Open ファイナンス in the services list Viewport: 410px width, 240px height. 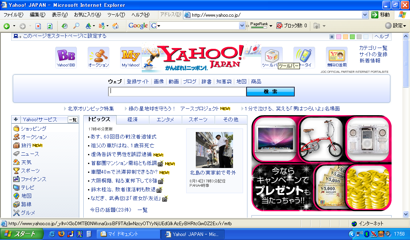[x=34, y=179]
